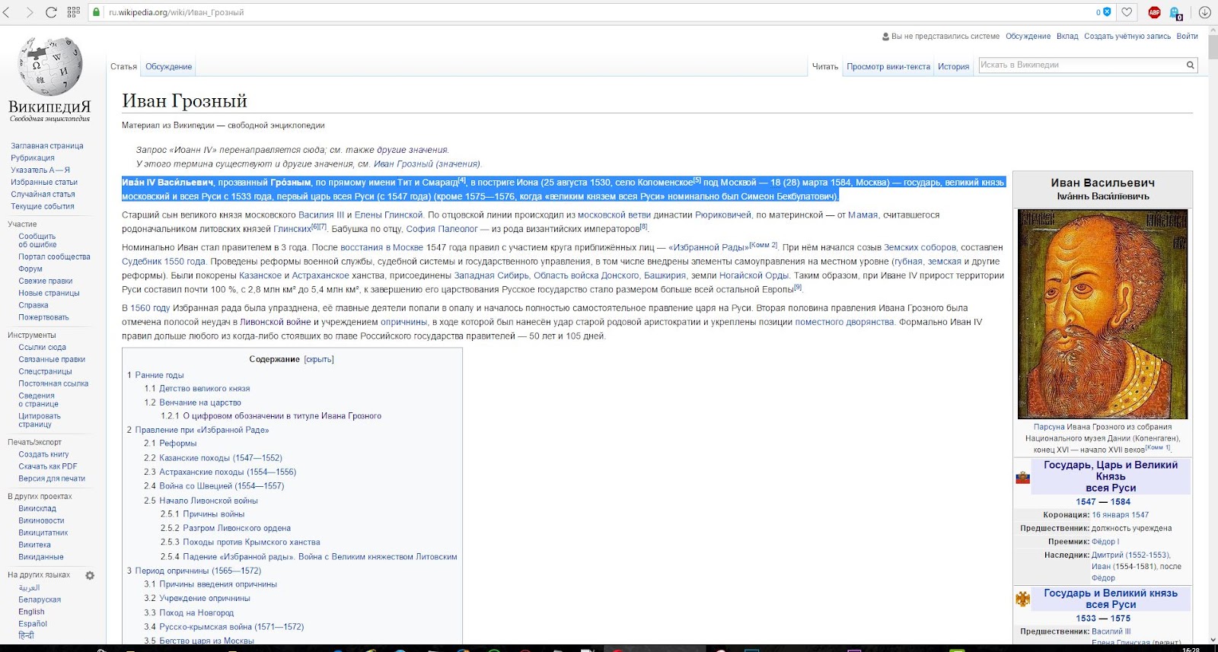Click 'Судебник 1550 года' link
The width and height of the screenshot is (1218, 652).
coord(164,262)
